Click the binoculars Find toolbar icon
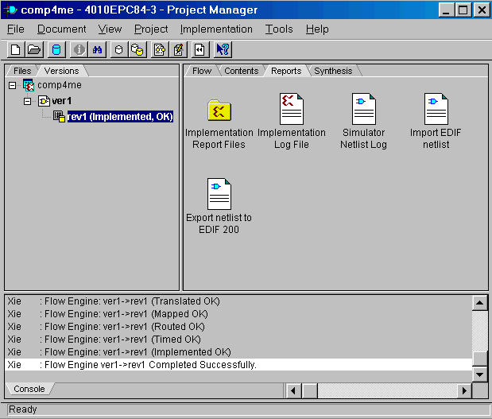This screenshot has width=492, height=419. coord(99,49)
